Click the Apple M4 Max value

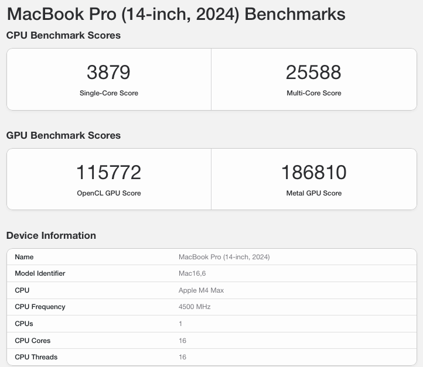click(202, 290)
